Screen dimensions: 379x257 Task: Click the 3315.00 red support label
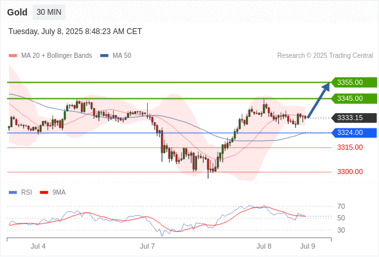(x=350, y=147)
